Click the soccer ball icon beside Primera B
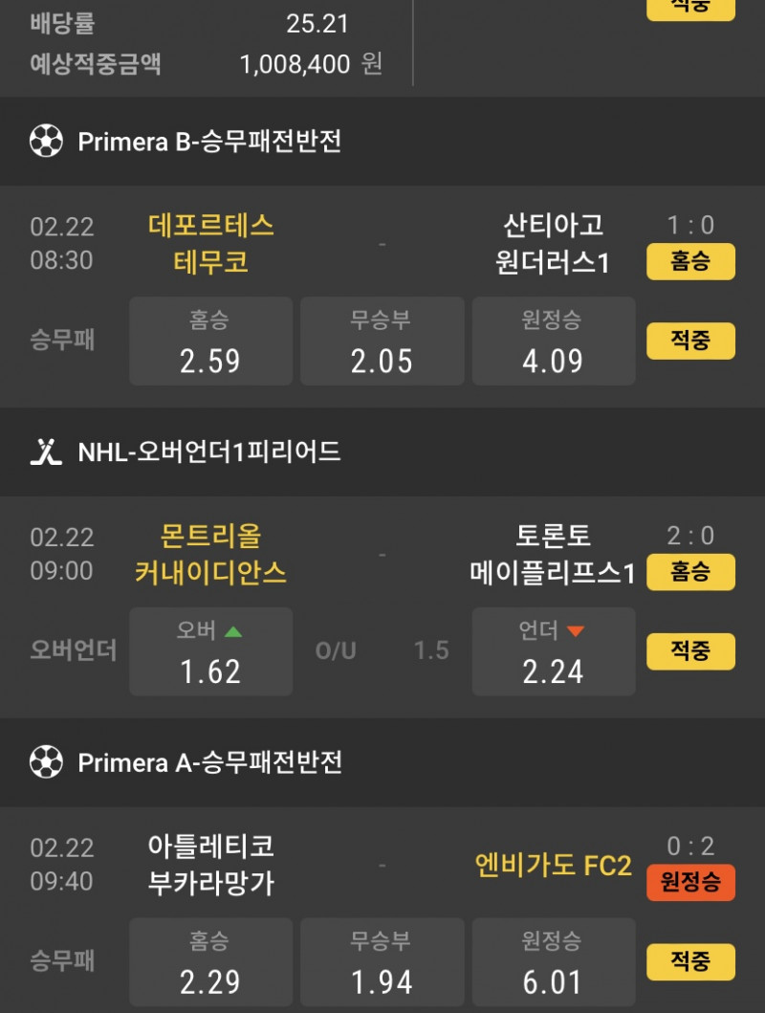 tap(46, 142)
